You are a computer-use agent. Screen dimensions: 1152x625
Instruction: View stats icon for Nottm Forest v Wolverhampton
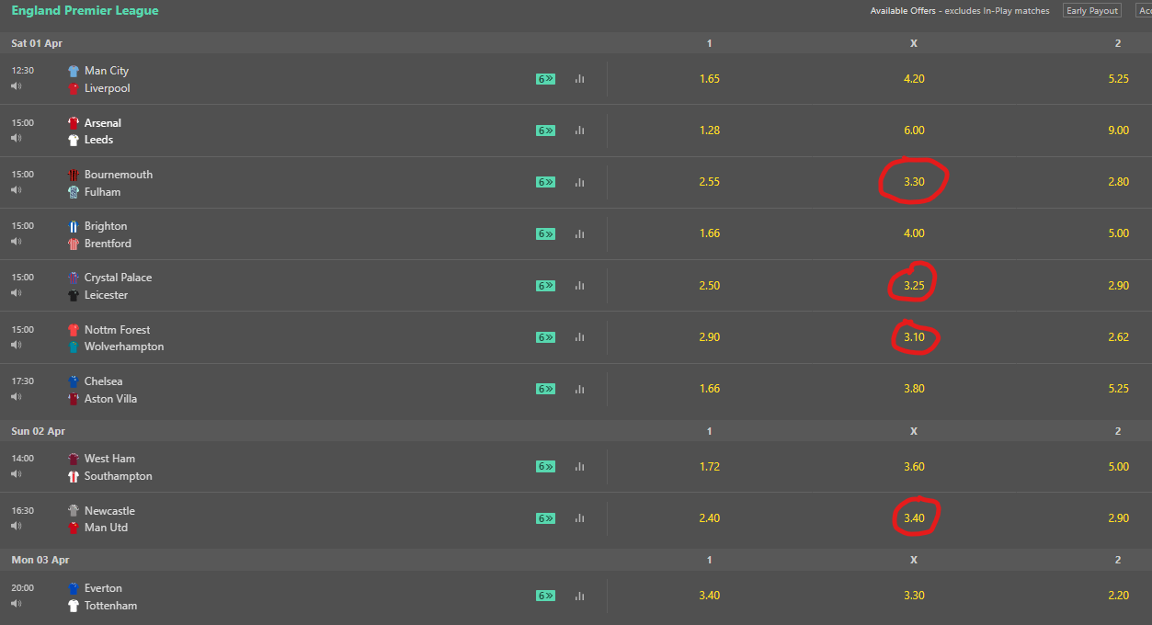579,337
